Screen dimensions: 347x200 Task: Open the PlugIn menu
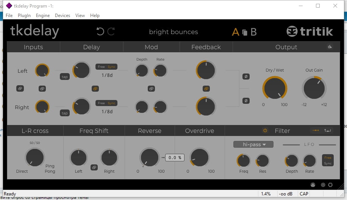(24, 16)
